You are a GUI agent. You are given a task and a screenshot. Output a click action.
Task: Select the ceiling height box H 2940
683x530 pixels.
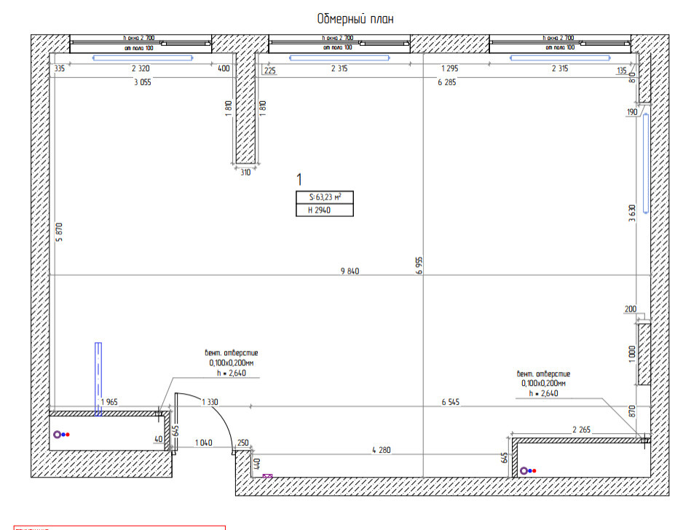[325, 210]
